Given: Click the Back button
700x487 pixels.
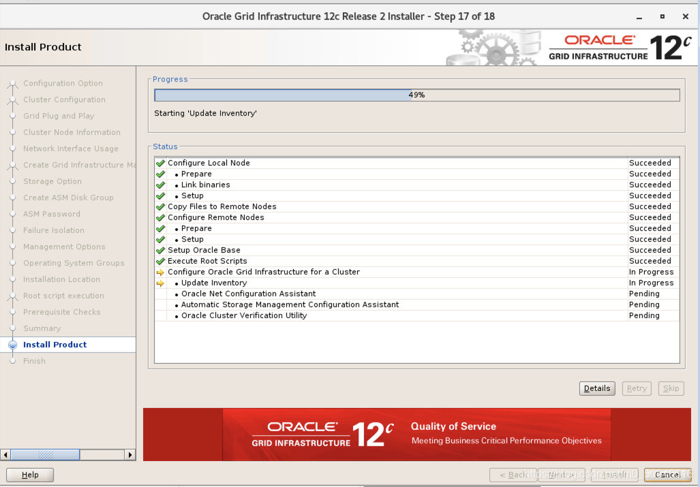Looking at the screenshot, I should 513,475.
